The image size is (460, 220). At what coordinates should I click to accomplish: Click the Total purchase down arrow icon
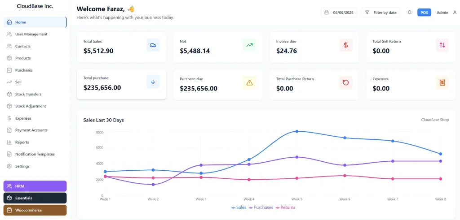coord(153,82)
